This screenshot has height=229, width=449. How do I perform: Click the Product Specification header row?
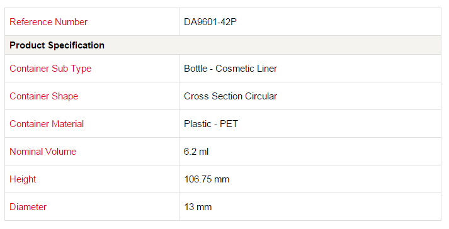tap(223, 45)
